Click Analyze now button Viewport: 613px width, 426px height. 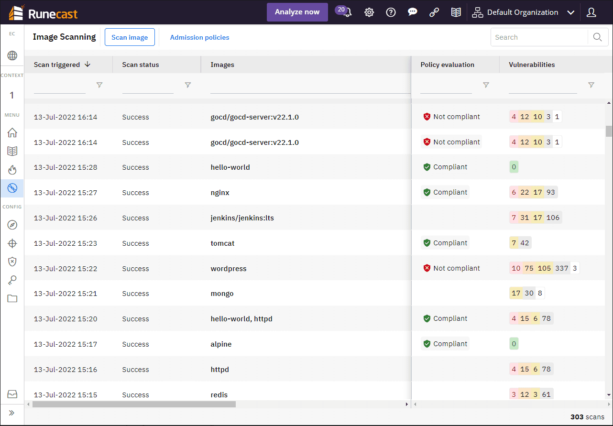coord(297,12)
